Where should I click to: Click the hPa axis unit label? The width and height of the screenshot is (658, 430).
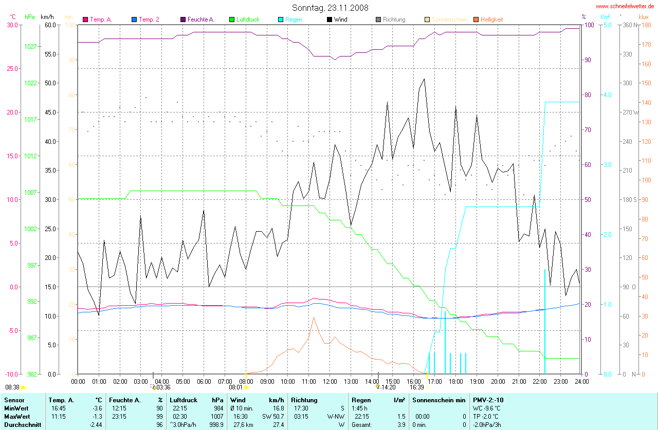(x=30, y=17)
